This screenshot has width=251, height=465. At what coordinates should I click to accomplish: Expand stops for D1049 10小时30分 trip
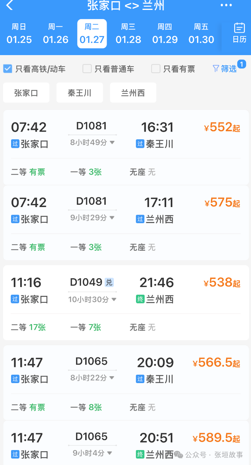coord(113,299)
